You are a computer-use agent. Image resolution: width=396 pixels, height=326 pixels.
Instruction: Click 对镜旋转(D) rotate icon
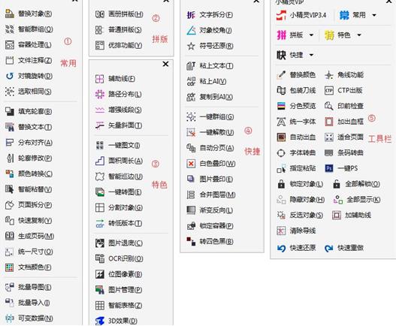10,76
